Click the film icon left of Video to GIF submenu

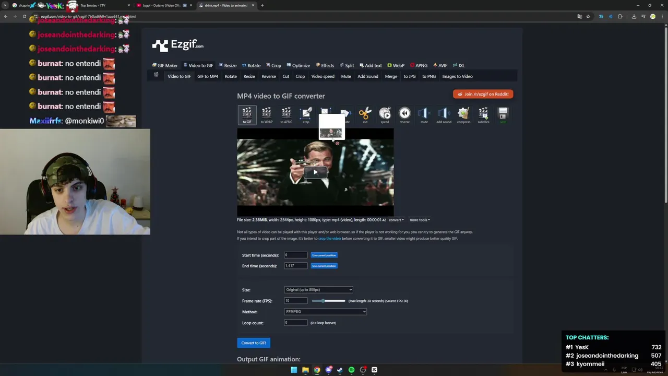(x=156, y=75)
